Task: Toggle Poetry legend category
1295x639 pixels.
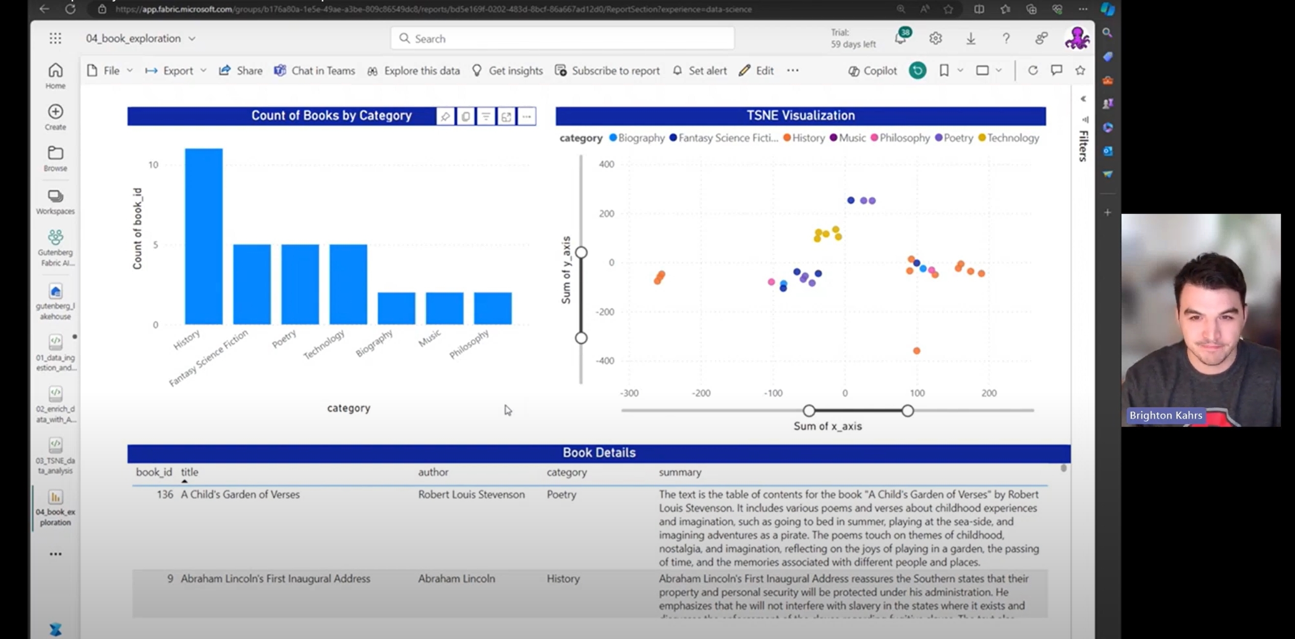Action: (954, 138)
